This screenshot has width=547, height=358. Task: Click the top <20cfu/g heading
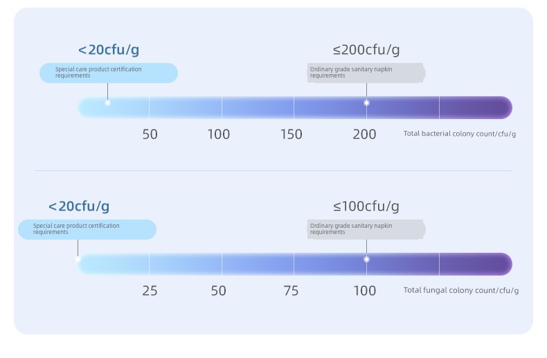(109, 50)
